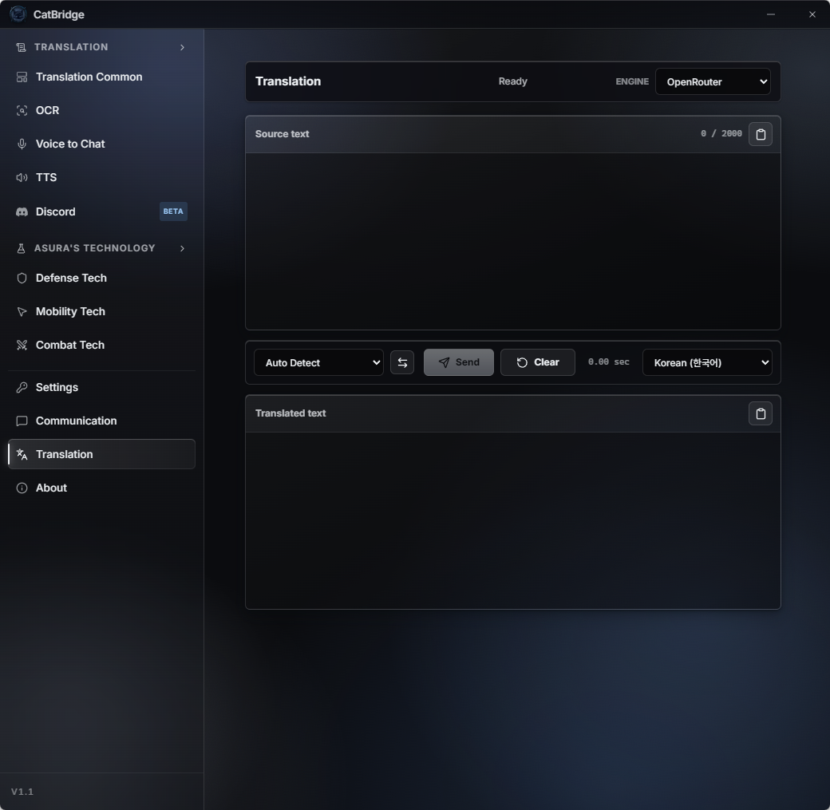Image resolution: width=830 pixels, height=810 pixels.
Task: Click the Clear button
Action: coord(537,362)
